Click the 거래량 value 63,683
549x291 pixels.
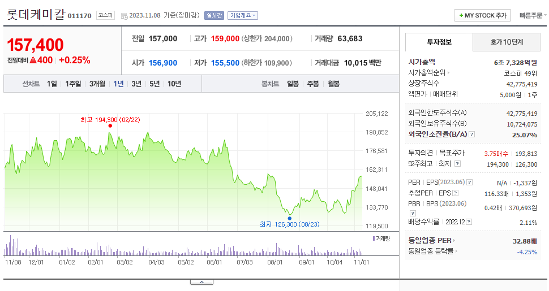click(350, 39)
